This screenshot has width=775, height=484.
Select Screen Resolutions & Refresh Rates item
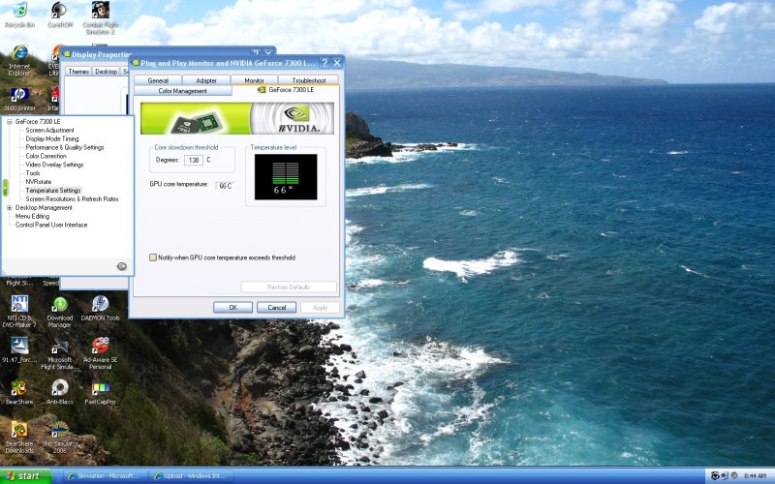pyautogui.click(x=72, y=199)
